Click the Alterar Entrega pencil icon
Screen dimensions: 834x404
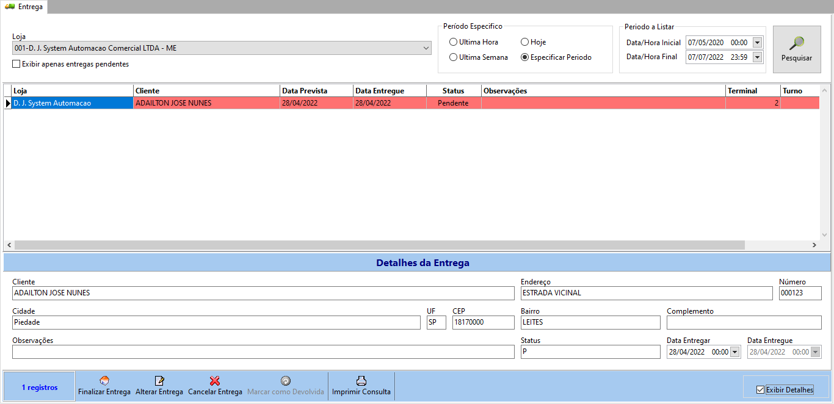(x=159, y=381)
